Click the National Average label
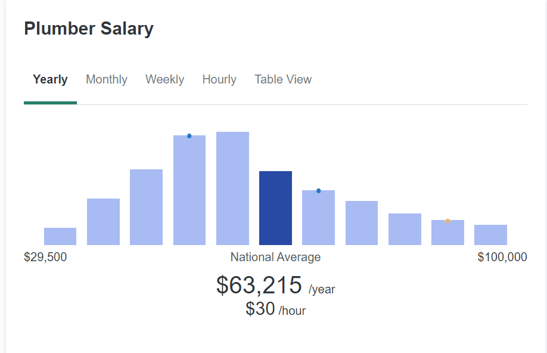The height and width of the screenshot is (353, 547). click(275, 257)
